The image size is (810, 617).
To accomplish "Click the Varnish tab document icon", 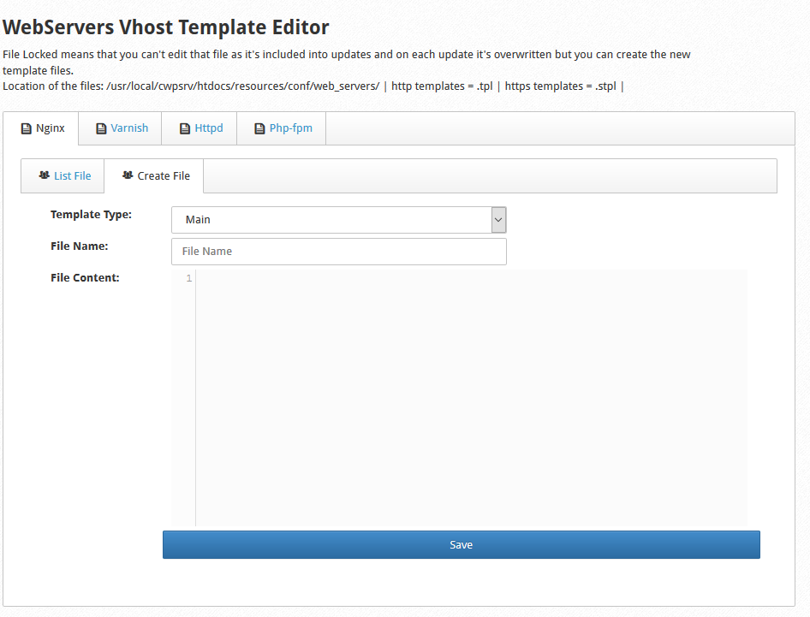I will (101, 128).
